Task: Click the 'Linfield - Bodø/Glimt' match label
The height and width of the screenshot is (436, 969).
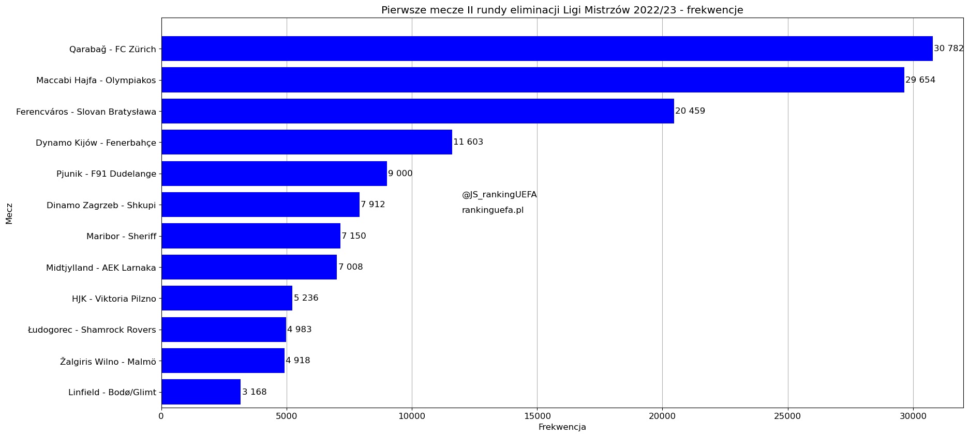Action: 112,393
